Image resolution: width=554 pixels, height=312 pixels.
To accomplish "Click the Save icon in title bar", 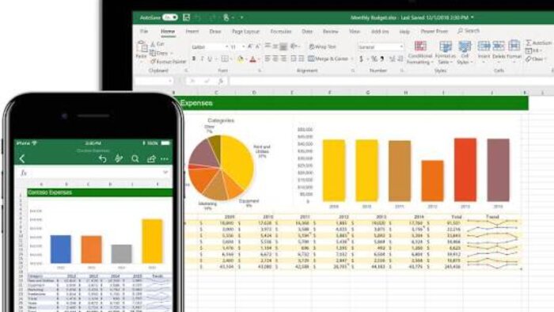I will pyautogui.click(x=186, y=17).
